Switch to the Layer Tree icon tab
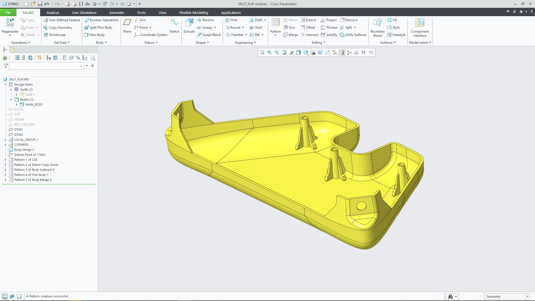 point(13,50)
